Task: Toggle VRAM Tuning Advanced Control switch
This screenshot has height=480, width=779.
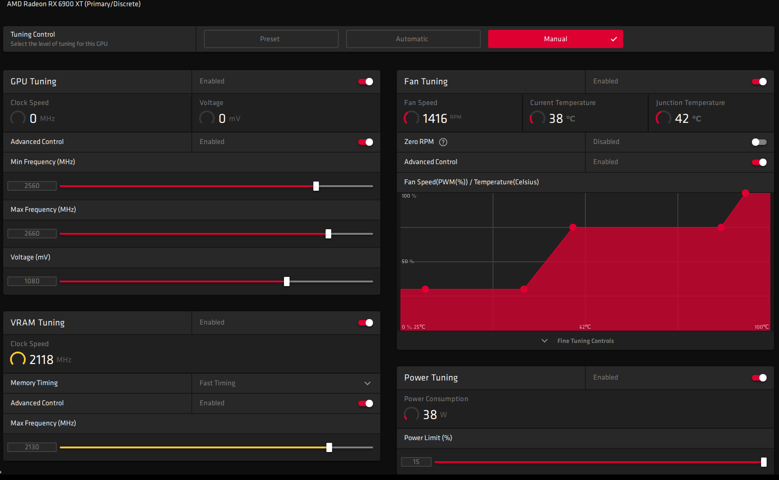Action: pos(366,403)
